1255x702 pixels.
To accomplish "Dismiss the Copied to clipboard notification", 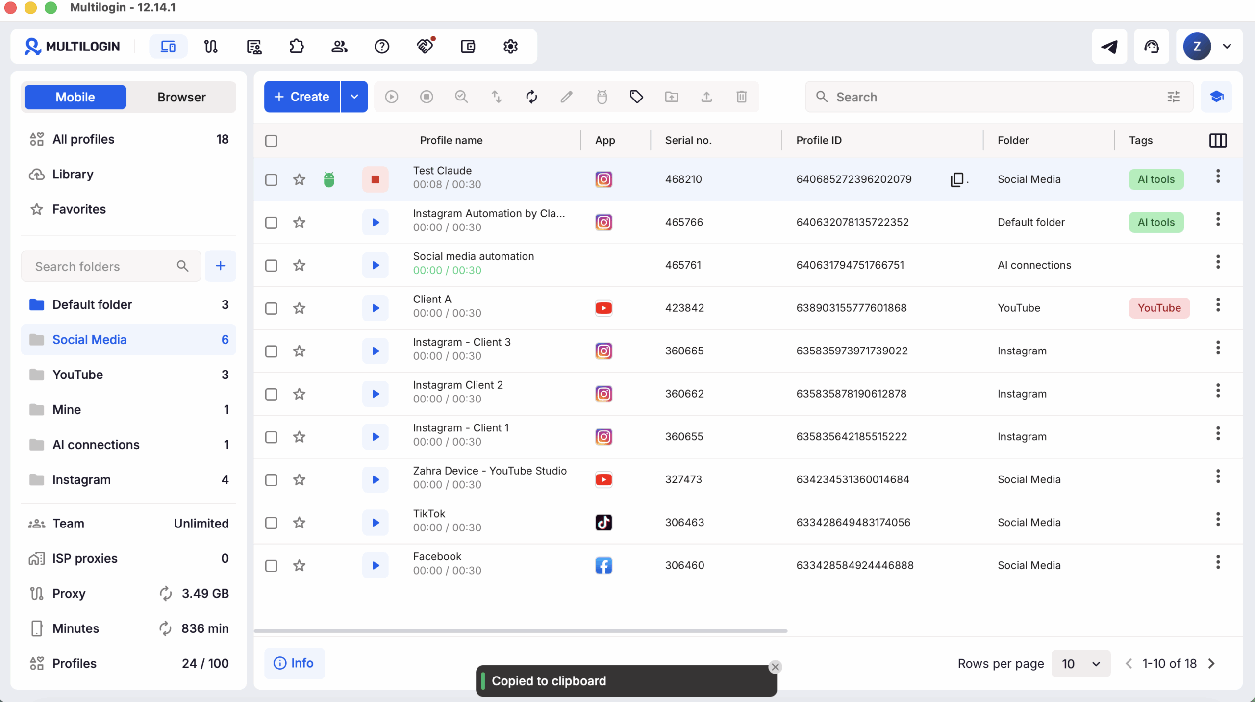I will click(775, 667).
